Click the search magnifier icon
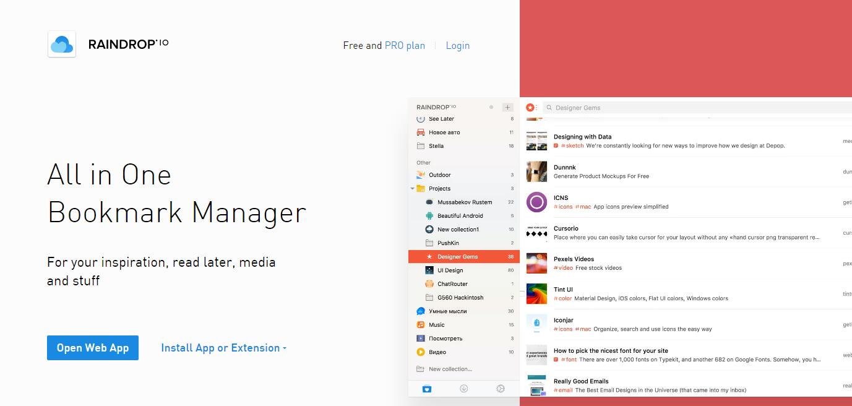The width and height of the screenshot is (852, 406). 549,108
